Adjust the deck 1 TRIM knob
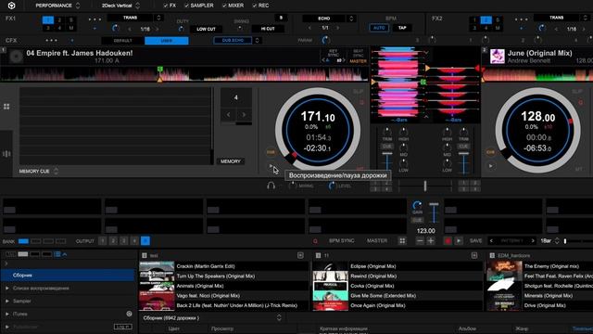The image size is (593, 334). pyautogui.click(x=387, y=132)
